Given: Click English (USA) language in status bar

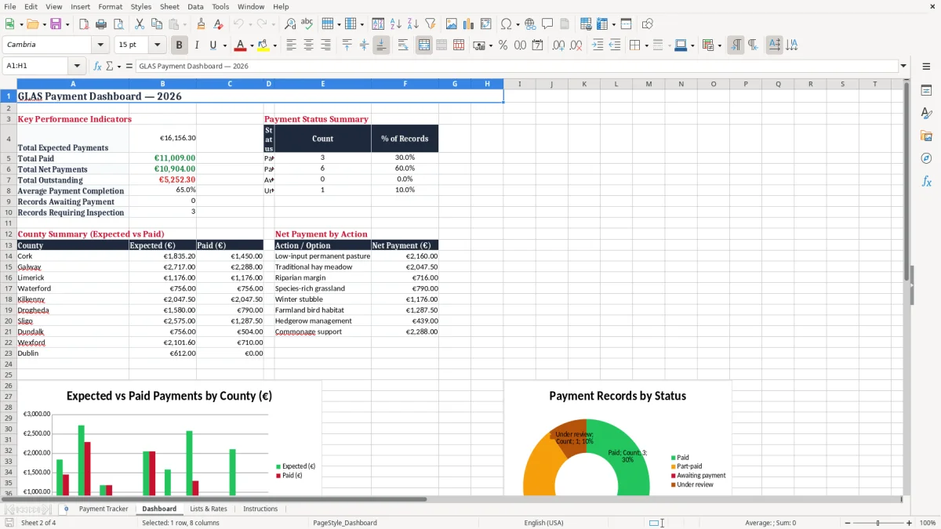Looking at the screenshot, I should pyautogui.click(x=543, y=523).
